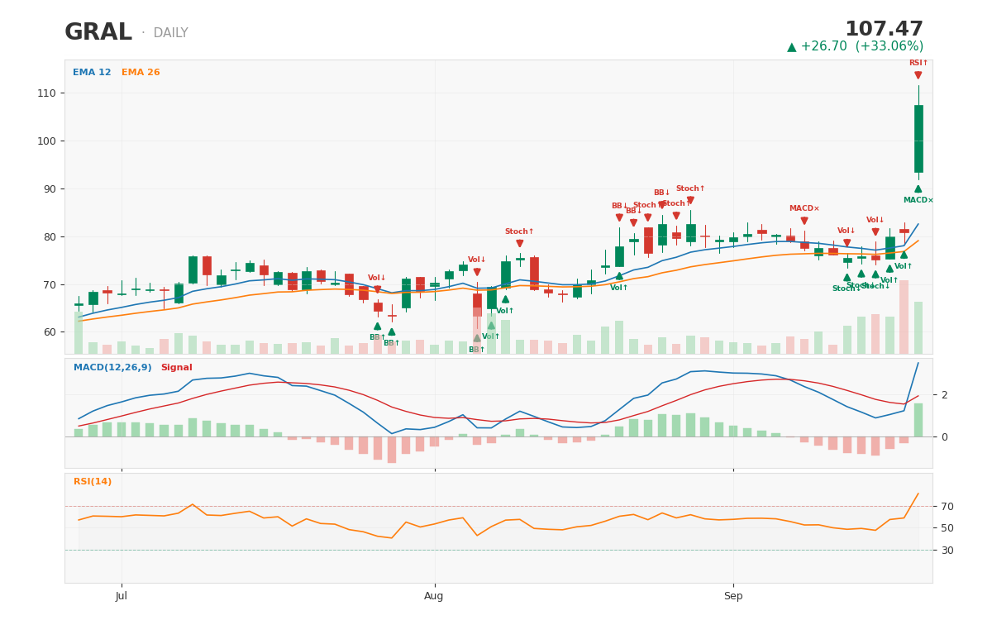Click the Aug date axis label
Screen dimensions: 992x620
434,596
